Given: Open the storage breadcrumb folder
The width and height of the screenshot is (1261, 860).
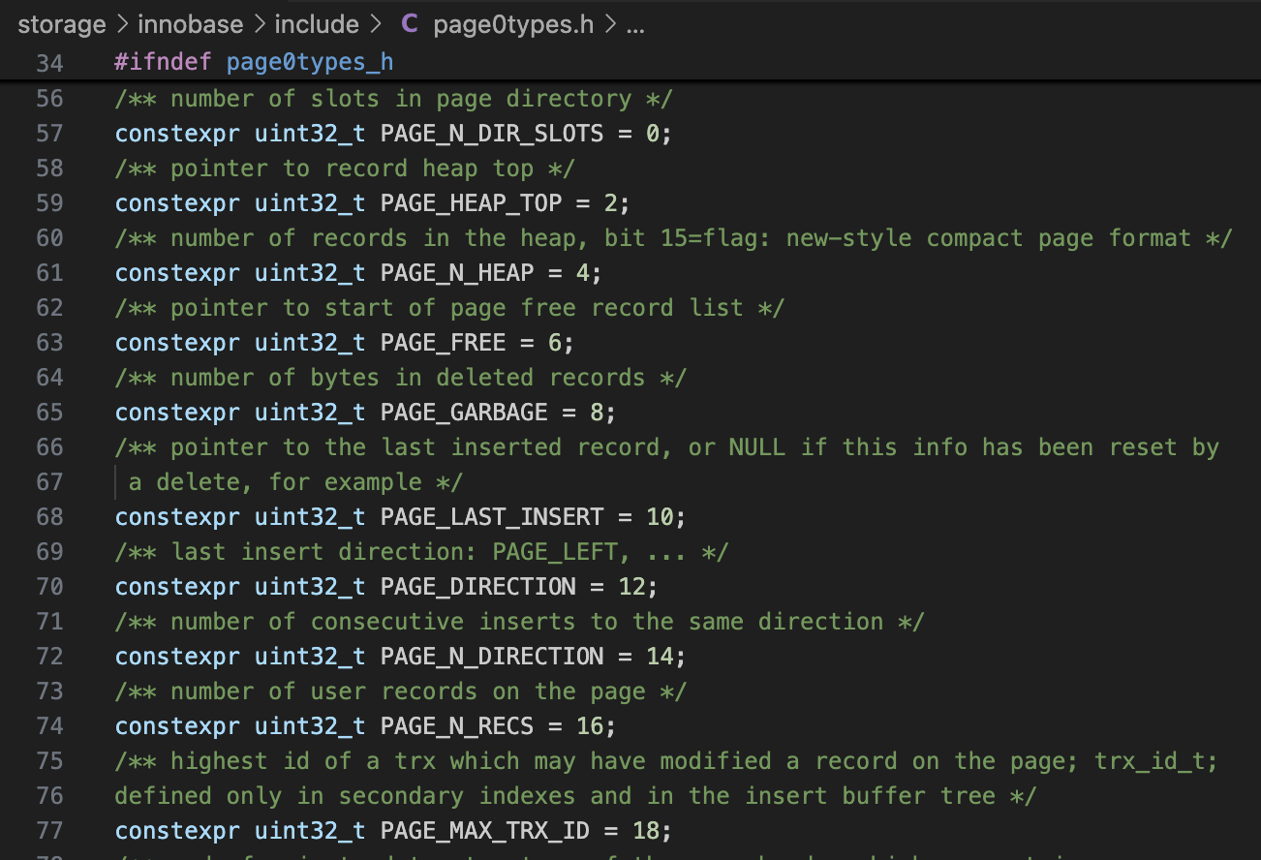Looking at the screenshot, I should coord(62,24).
